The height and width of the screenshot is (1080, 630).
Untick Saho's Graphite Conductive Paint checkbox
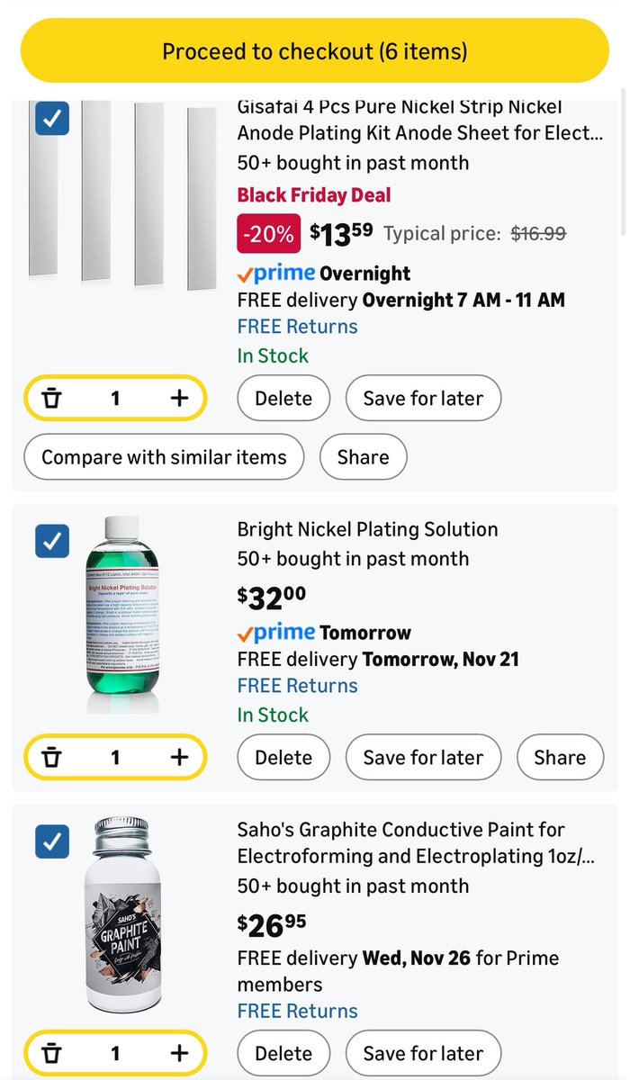52,841
